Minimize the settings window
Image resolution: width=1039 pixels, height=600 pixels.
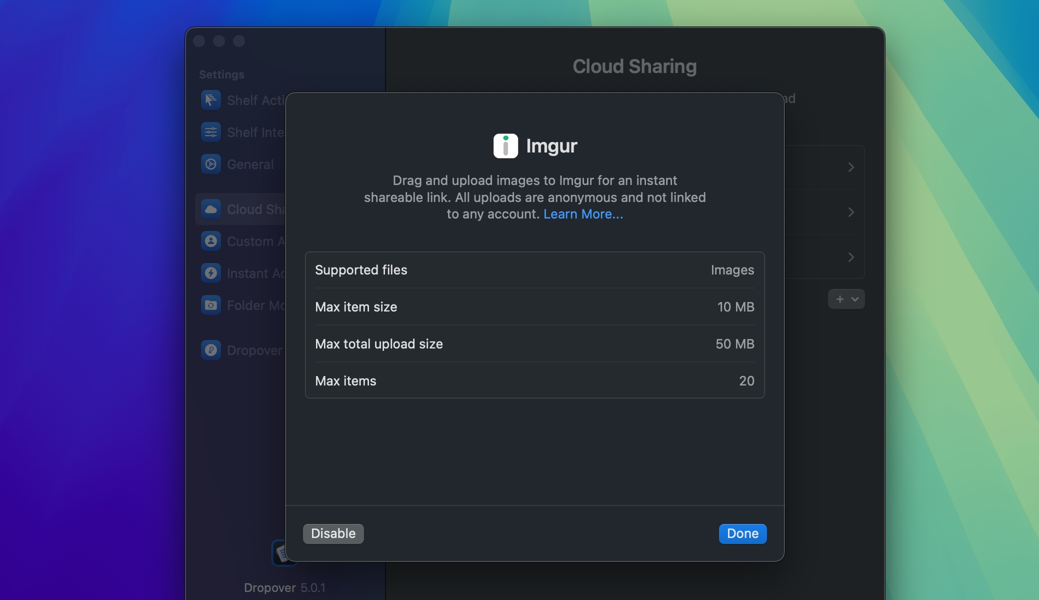[x=219, y=41]
